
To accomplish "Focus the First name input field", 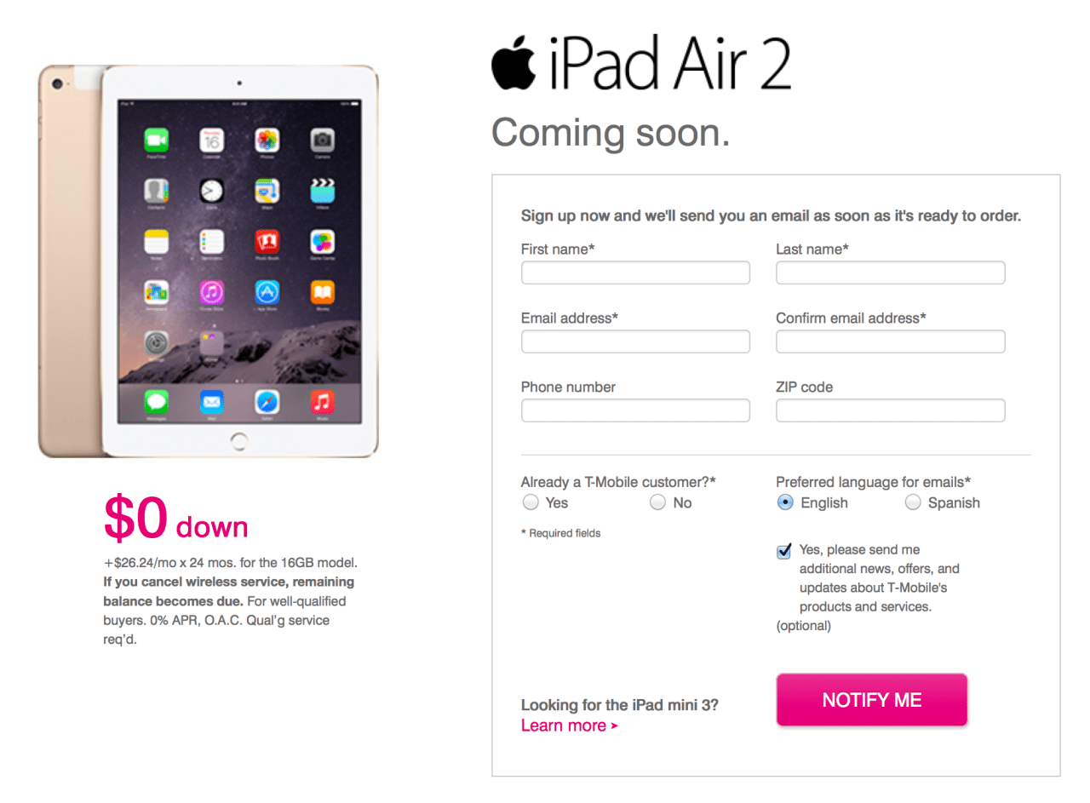I will tap(635, 272).
